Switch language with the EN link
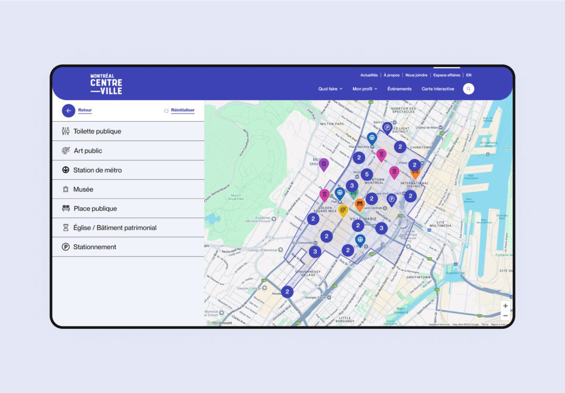Image resolution: width=565 pixels, height=393 pixels. [x=469, y=75]
